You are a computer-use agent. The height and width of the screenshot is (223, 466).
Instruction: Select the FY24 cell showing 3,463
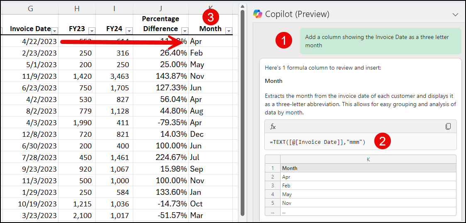tap(115, 76)
